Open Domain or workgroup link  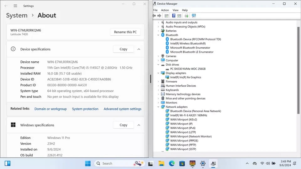click(x=50, y=109)
